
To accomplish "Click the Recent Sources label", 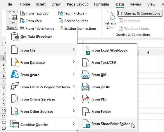I will coord(76,21).
